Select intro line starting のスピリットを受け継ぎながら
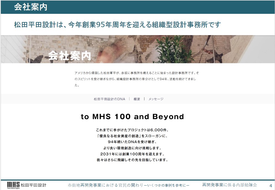 click(135, 79)
